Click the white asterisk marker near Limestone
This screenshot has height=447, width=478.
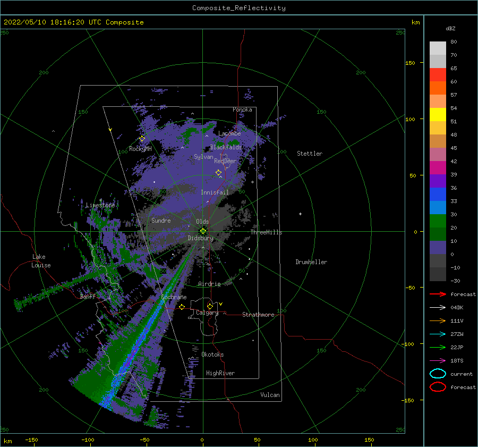[100, 200]
